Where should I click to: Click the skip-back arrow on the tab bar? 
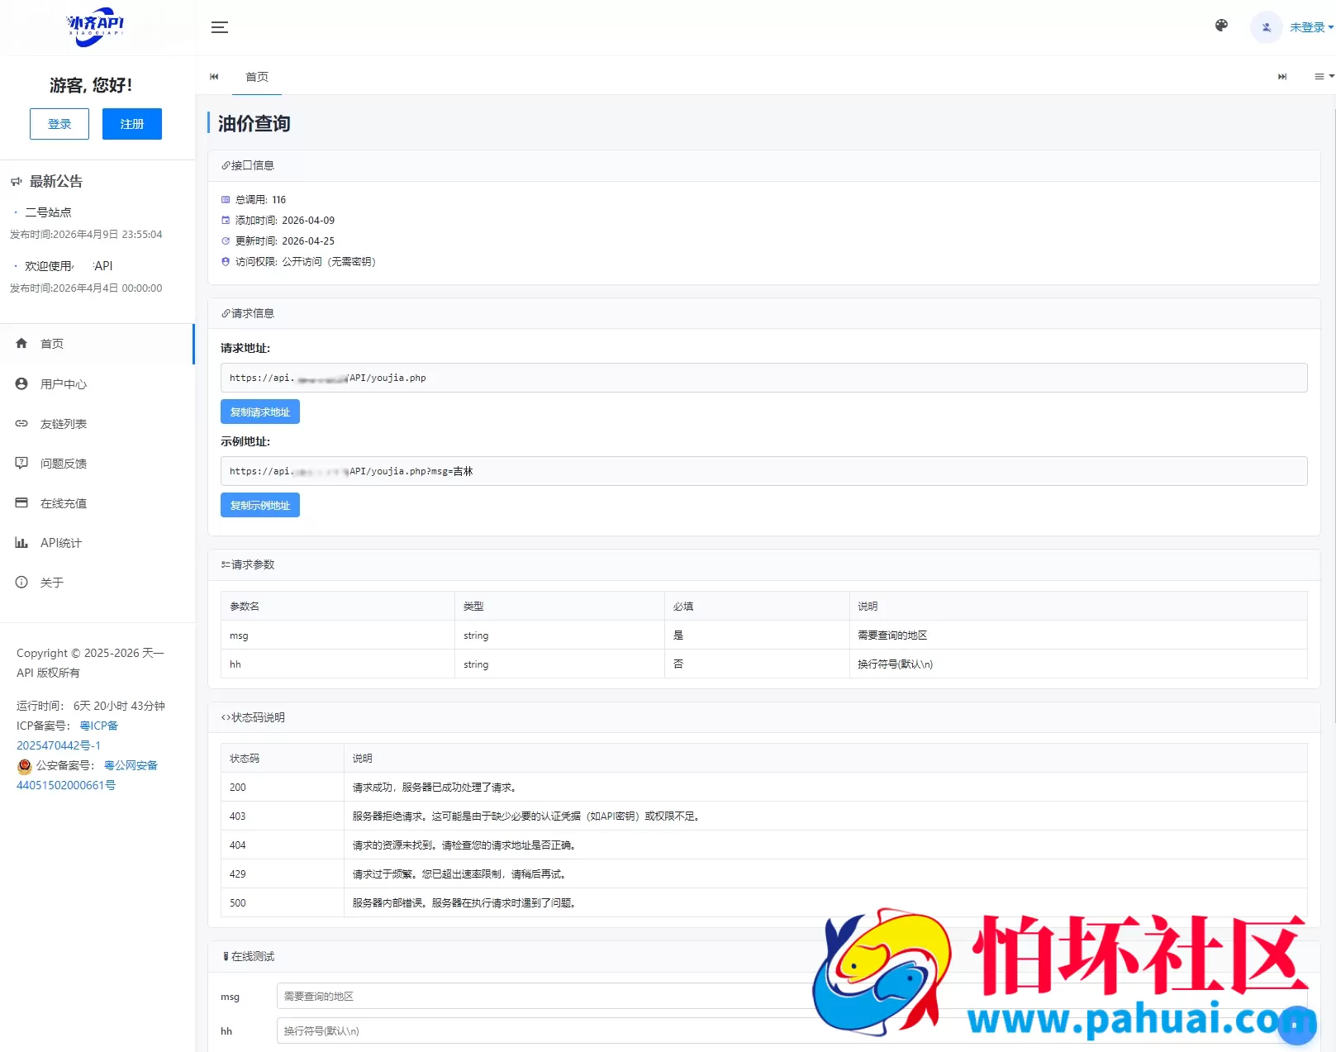click(214, 76)
